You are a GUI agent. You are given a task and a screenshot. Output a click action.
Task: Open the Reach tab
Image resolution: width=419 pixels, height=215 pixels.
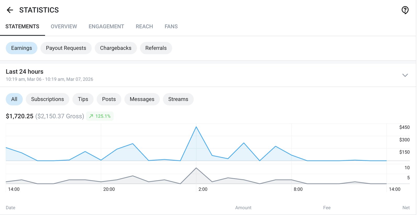[144, 26]
